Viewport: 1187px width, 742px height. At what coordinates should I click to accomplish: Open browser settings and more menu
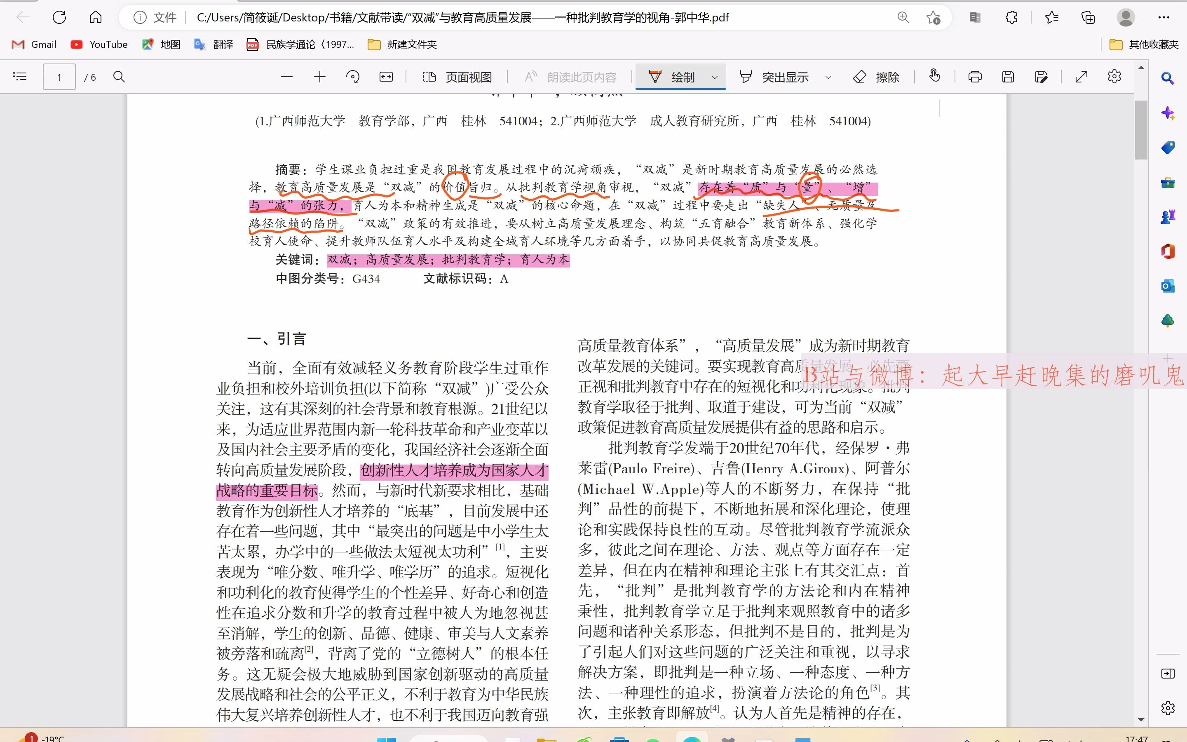click(x=1164, y=18)
